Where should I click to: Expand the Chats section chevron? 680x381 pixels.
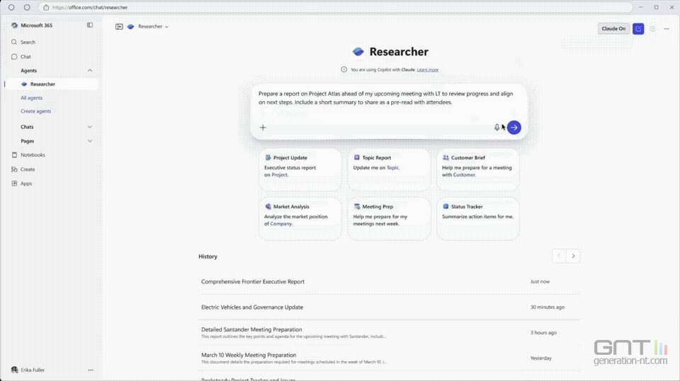tap(90, 127)
